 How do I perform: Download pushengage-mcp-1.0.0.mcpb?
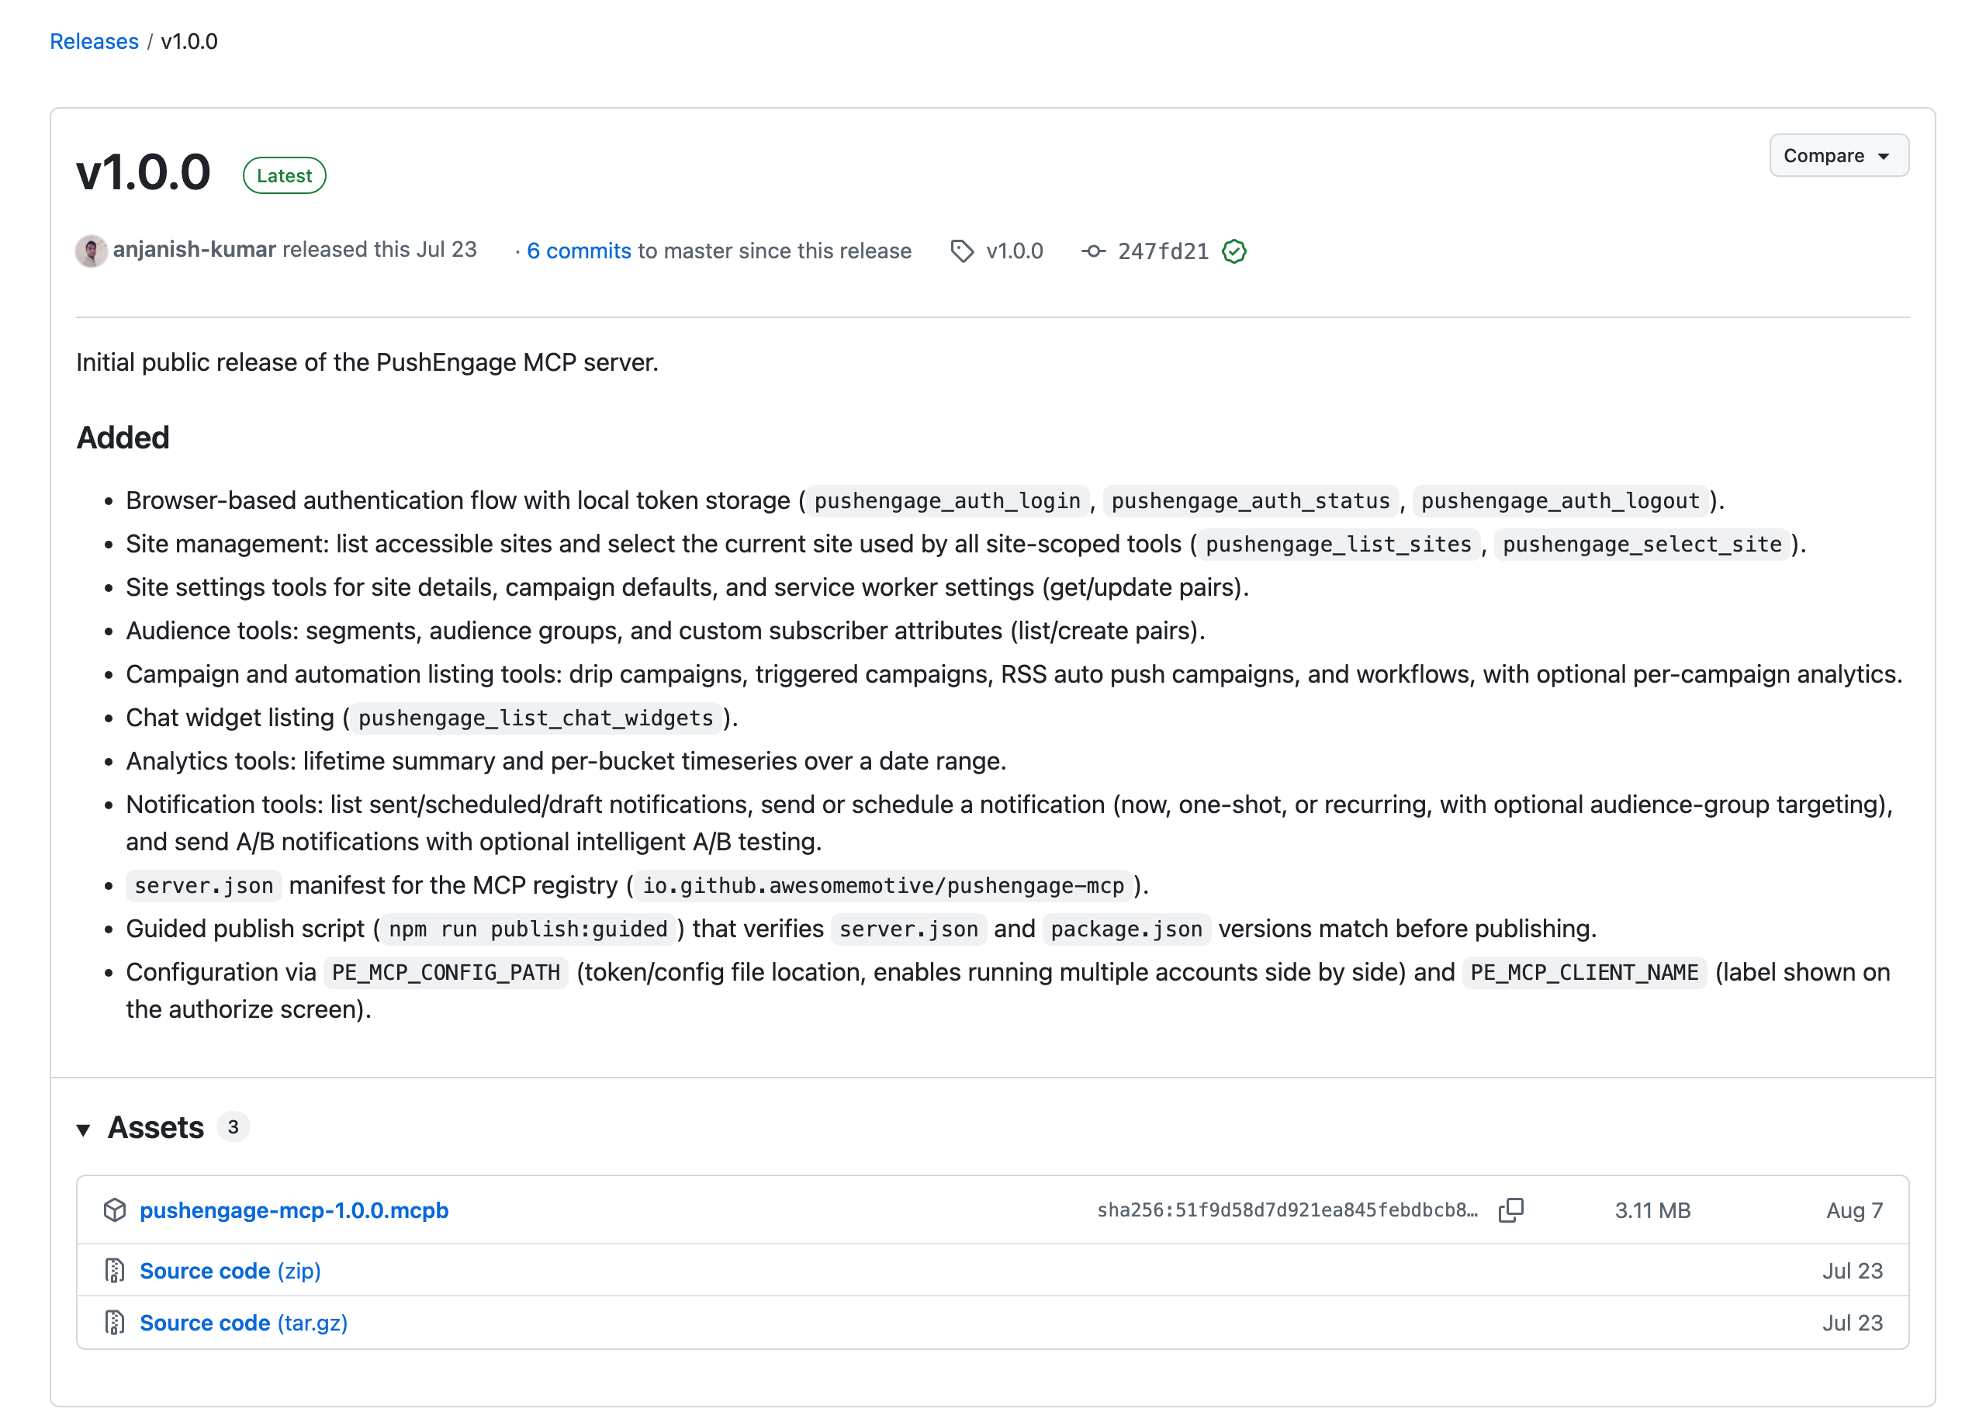pyautogui.click(x=294, y=1210)
